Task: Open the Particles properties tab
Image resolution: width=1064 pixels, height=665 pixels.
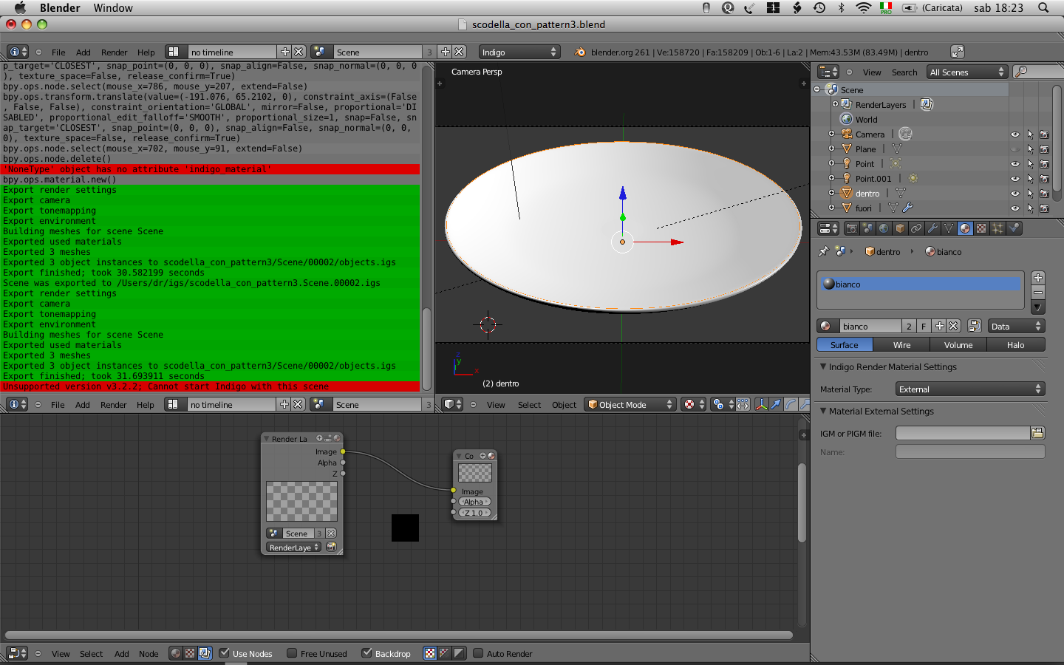Action: (997, 228)
